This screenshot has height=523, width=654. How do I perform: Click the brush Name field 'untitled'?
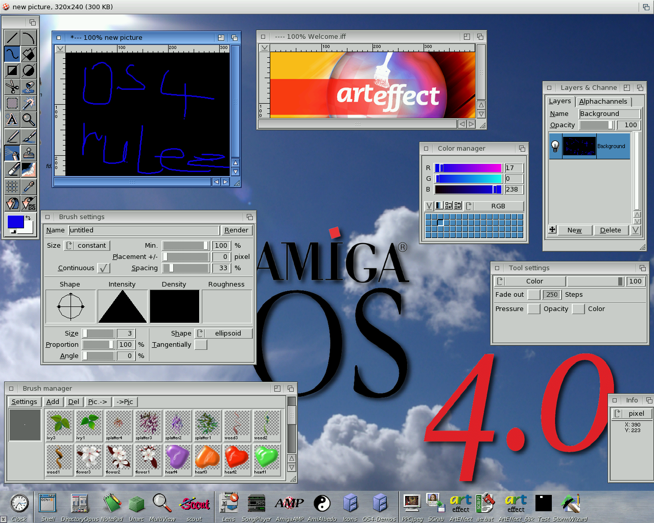point(144,230)
